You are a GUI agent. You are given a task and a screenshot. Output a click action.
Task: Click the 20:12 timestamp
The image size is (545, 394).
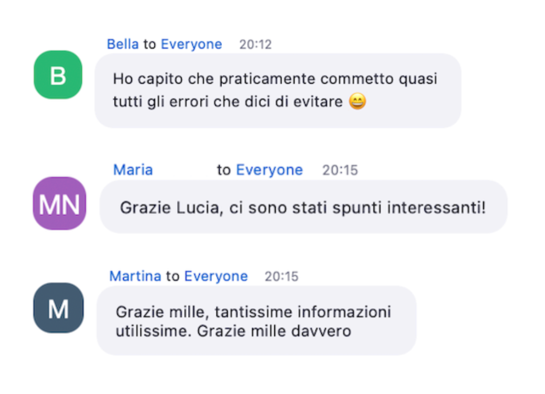(255, 44)
